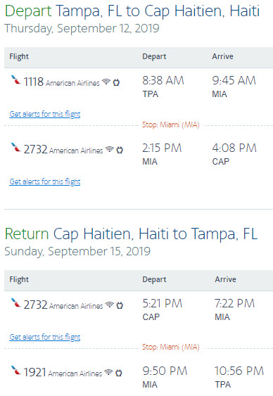Click Wi-Fi icon on return flight 2732
The width and height of the screenshot is (273, 396).
click(x=110, y=305)
